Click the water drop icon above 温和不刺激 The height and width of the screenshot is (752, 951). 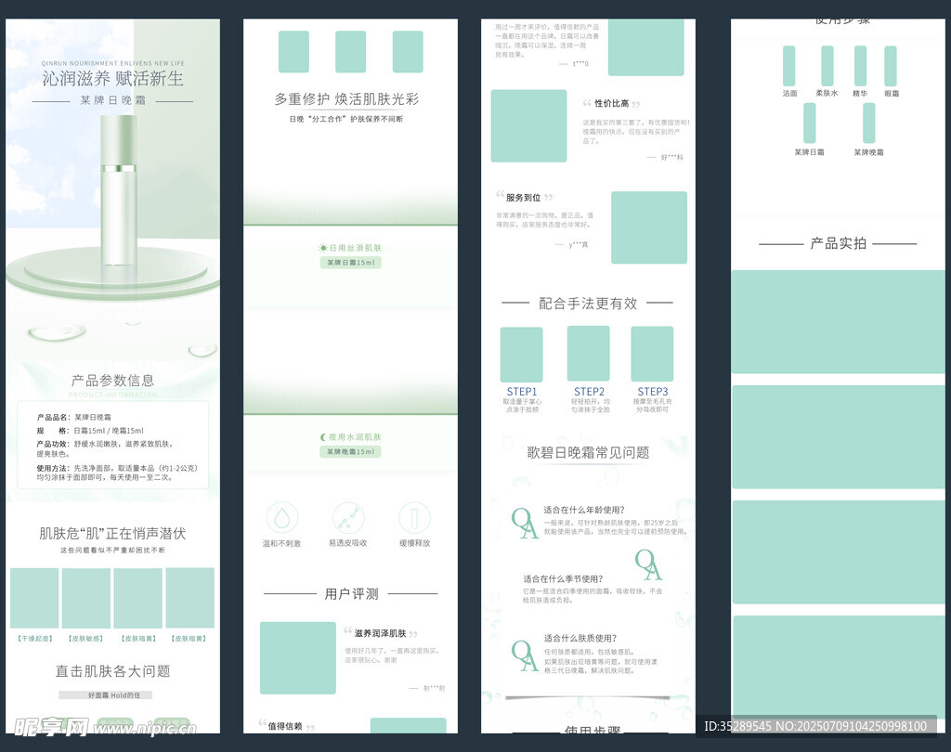[x=281, y=517]
